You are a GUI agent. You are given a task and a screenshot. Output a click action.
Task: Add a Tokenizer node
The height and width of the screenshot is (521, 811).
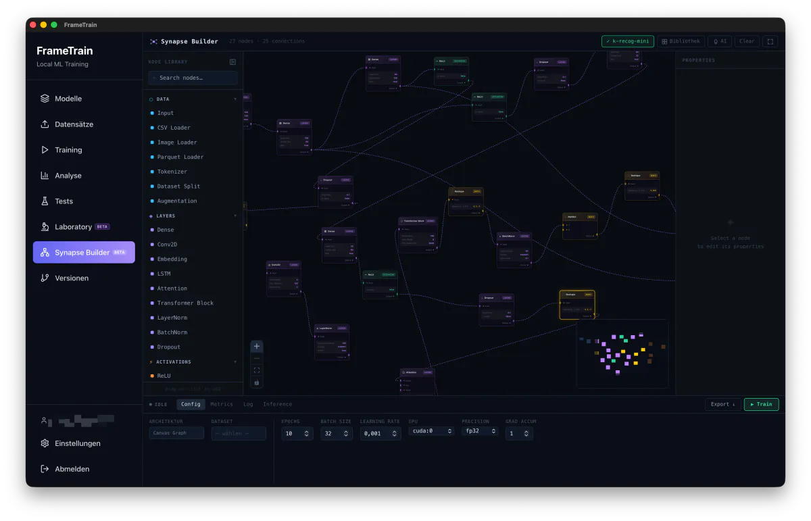pyautogui.click(x=193, y=172)
